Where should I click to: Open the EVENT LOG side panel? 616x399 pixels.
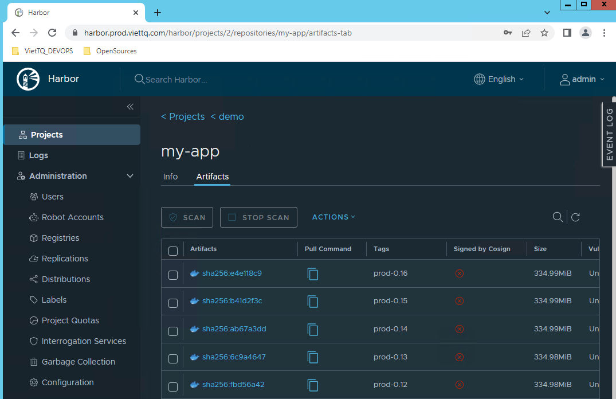tap(609, 135)
